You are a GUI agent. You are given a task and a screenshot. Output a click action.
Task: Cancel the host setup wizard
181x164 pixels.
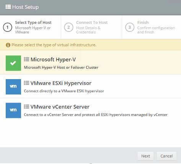point(166,156)
